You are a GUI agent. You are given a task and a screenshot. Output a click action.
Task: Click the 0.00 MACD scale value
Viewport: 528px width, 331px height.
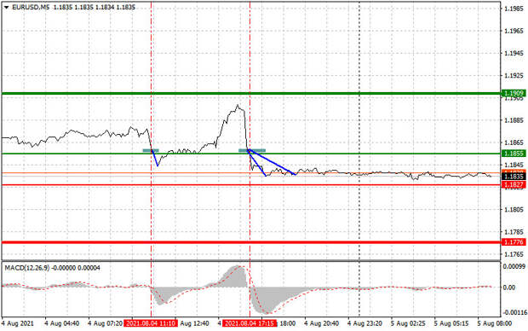click(508, 287)
